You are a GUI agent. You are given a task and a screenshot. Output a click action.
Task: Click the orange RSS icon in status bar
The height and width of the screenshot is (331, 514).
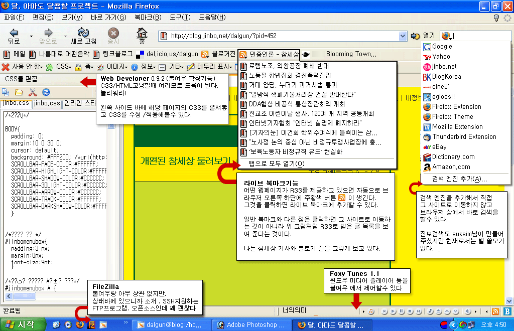pos(495,311)
